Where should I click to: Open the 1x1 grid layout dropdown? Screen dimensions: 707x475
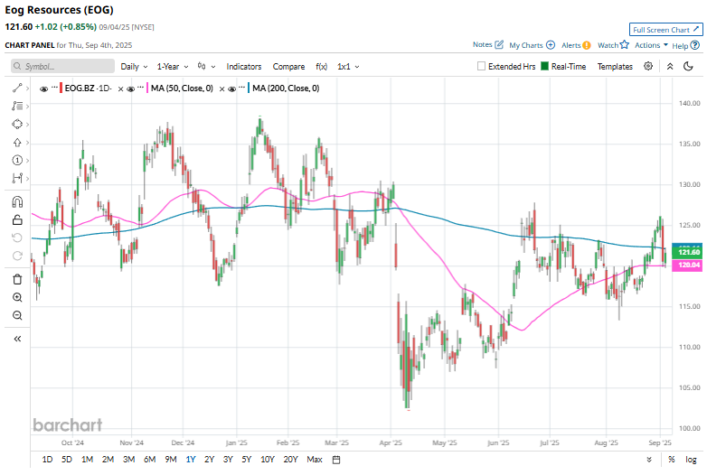(x=348, y=67)
